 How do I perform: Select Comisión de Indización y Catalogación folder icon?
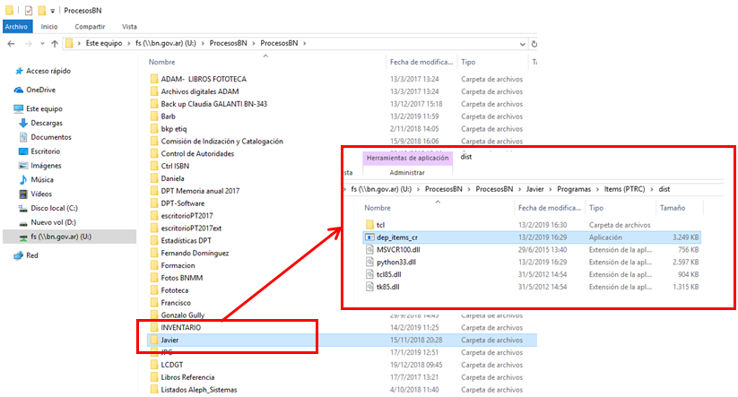click(x=154, y=141)
